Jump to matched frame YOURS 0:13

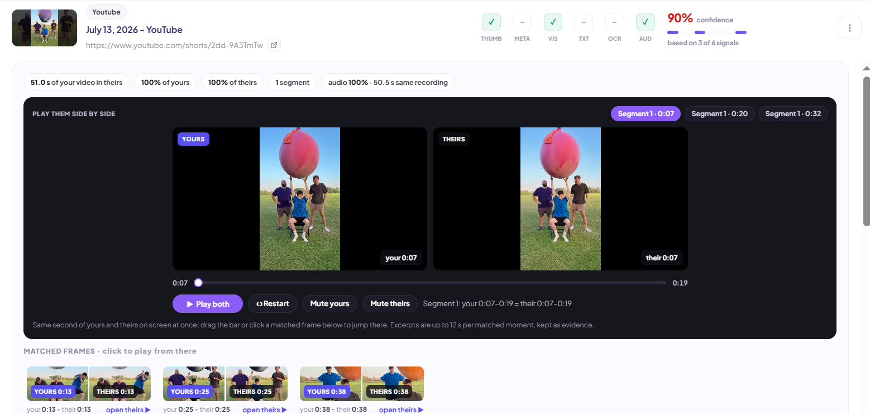(58, 384)
